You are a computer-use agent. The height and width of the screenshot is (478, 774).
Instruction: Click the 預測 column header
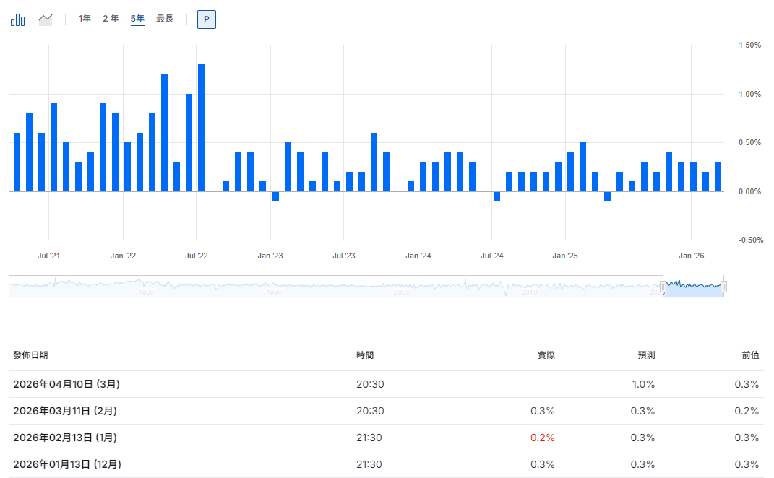tap(645, 355)
